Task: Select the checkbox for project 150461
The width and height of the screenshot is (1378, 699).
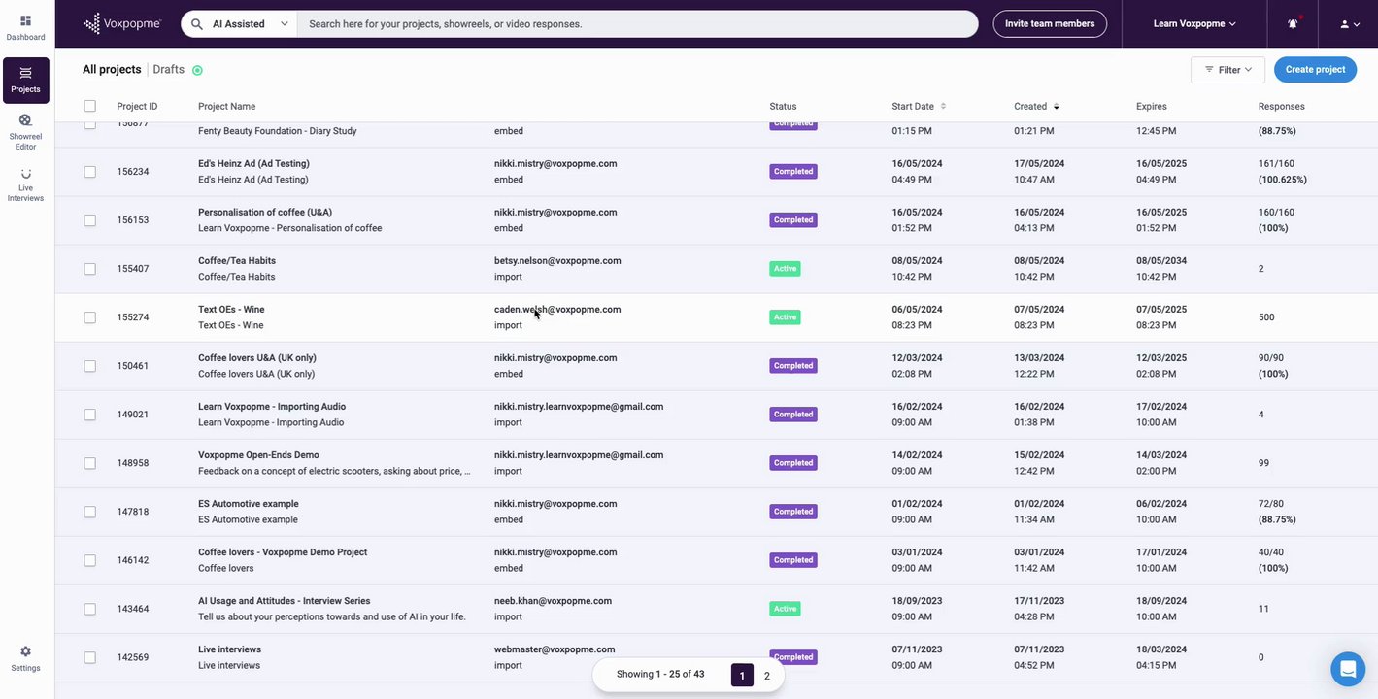Action: point(90,366)
